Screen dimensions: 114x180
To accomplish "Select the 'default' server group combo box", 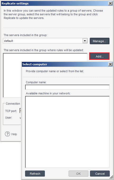I will coord(45,41).
